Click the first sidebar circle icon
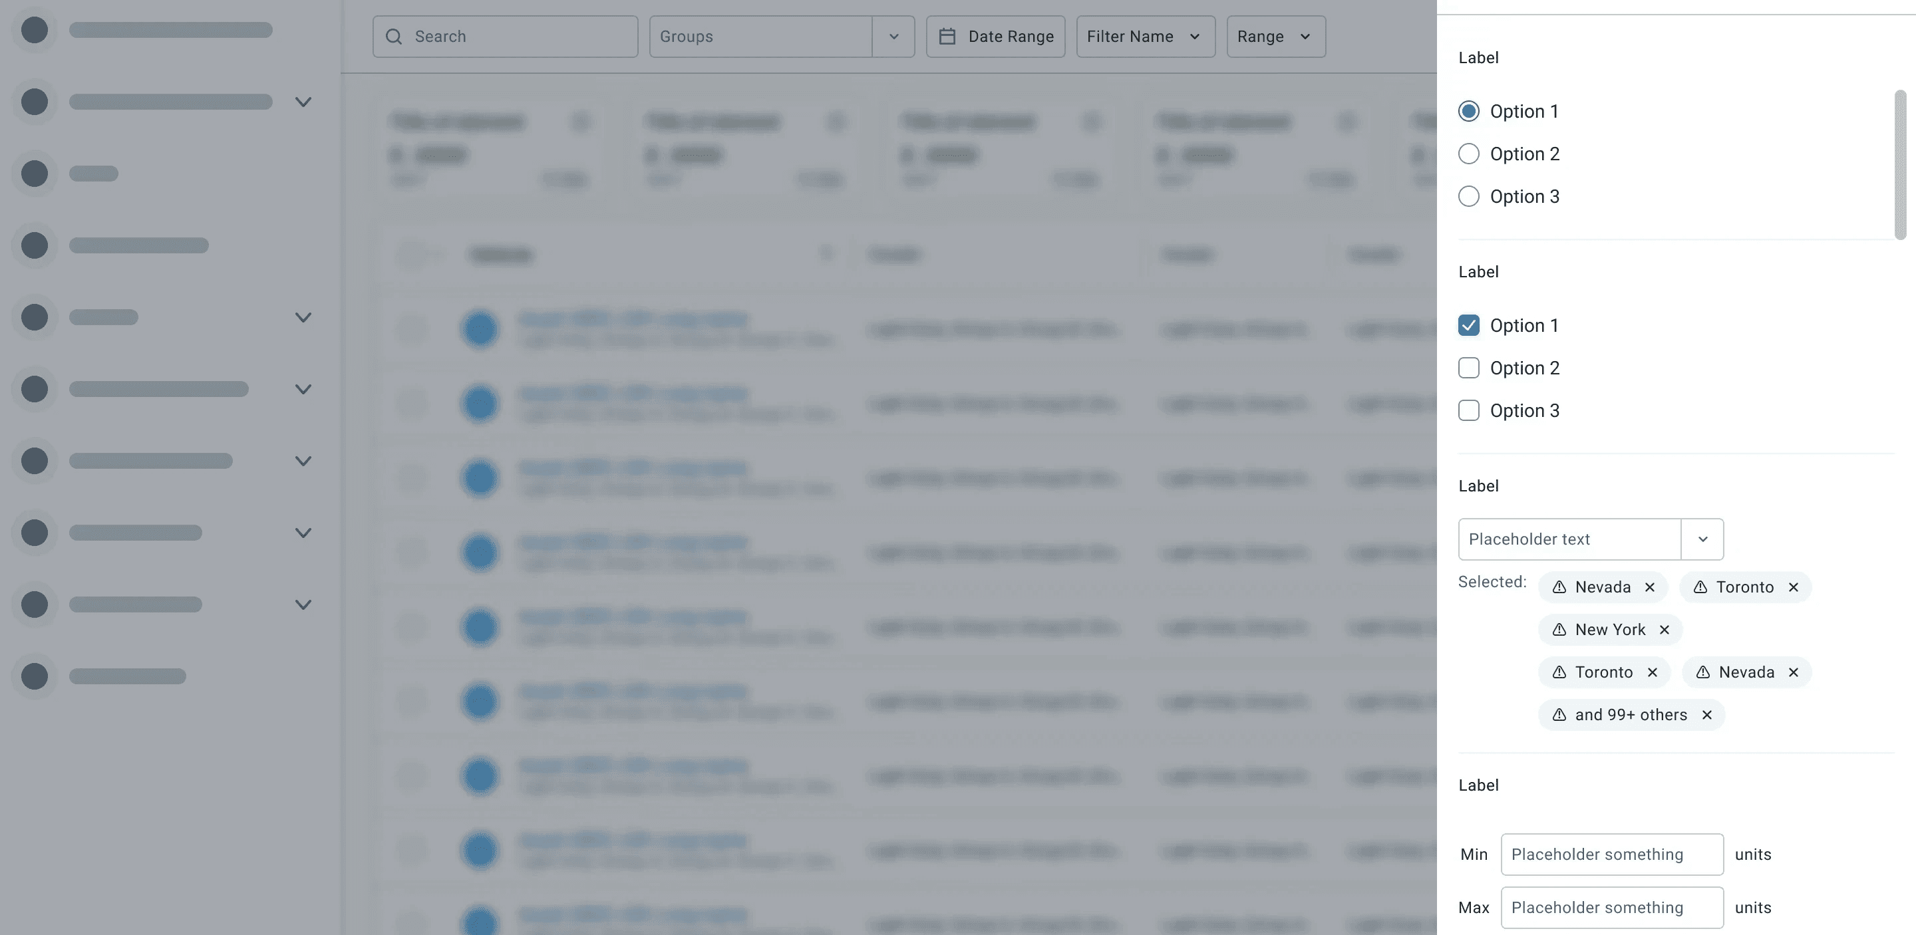 click(x=34, y=30)
